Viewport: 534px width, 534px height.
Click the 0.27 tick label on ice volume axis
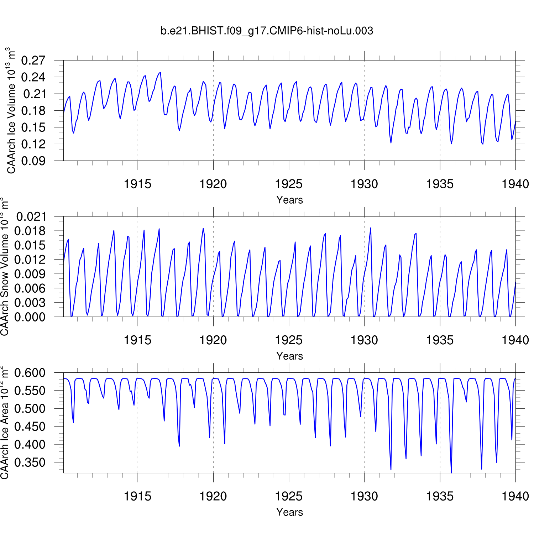[x=33, y=61]
